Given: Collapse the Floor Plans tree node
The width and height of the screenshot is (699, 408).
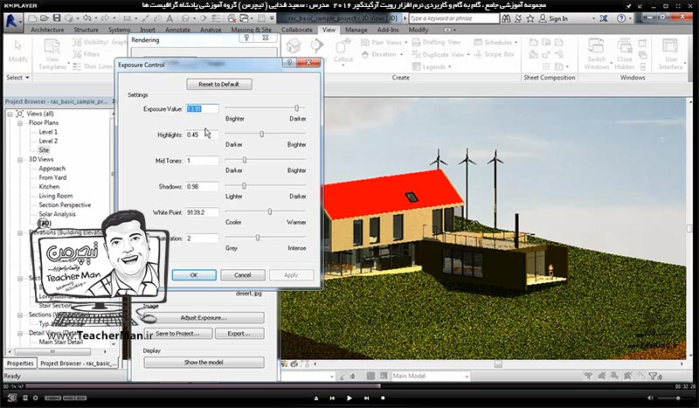Looking at the screenshot, I should [x=20, y=123].
